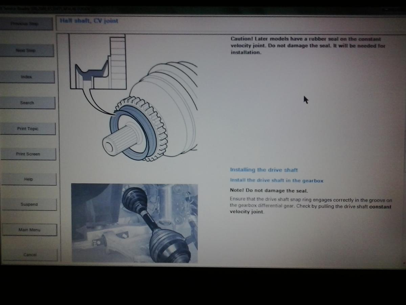Open Help from the sidebar
Image resolution: width=406 pixels, height=305 pixels.
click(x=28, y=179)
